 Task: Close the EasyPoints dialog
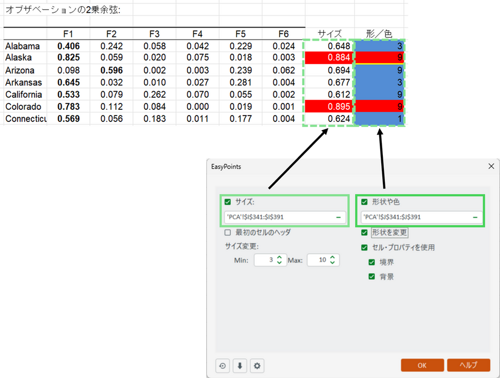[491, 167]
